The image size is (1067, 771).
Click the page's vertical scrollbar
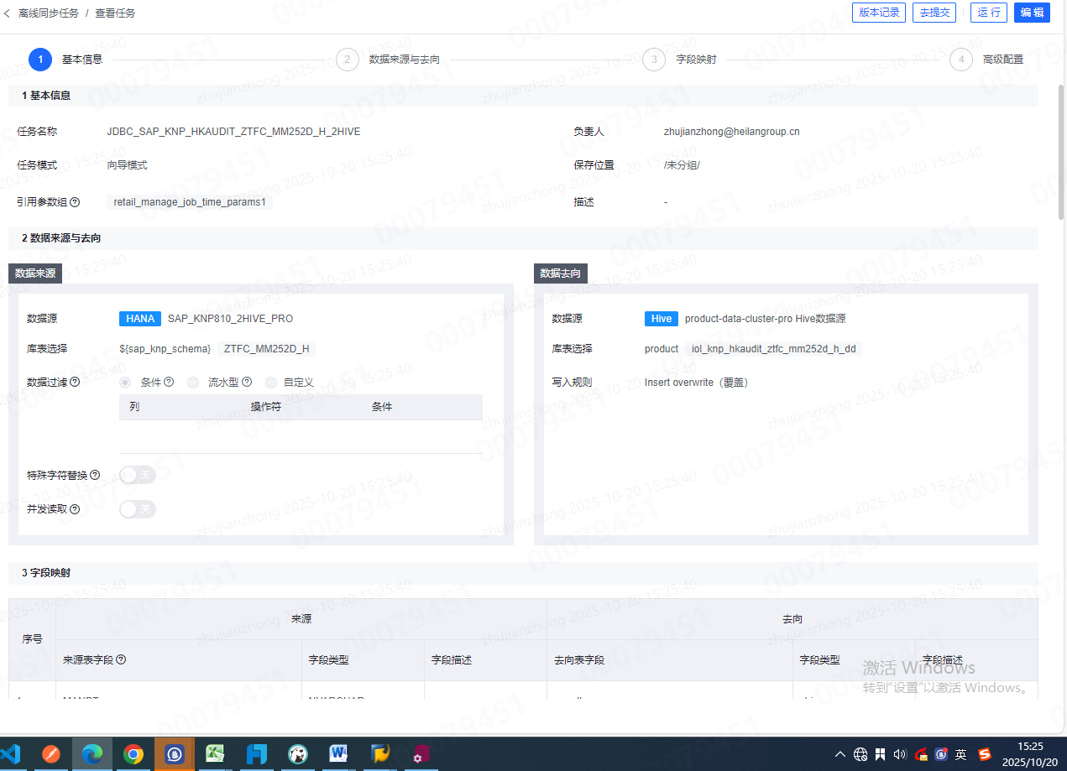click(1061, 151)
